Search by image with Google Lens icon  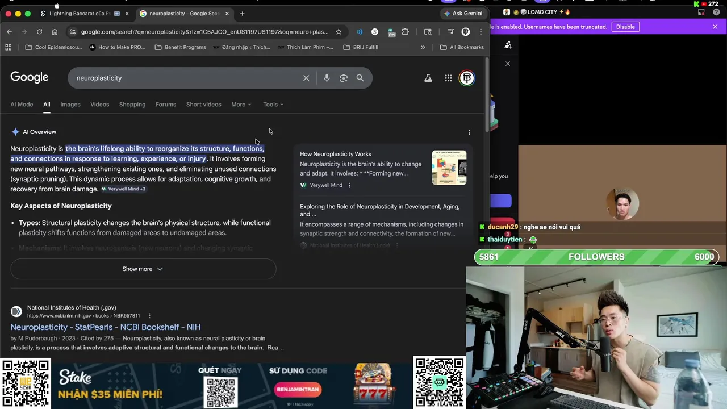point(344,78)
